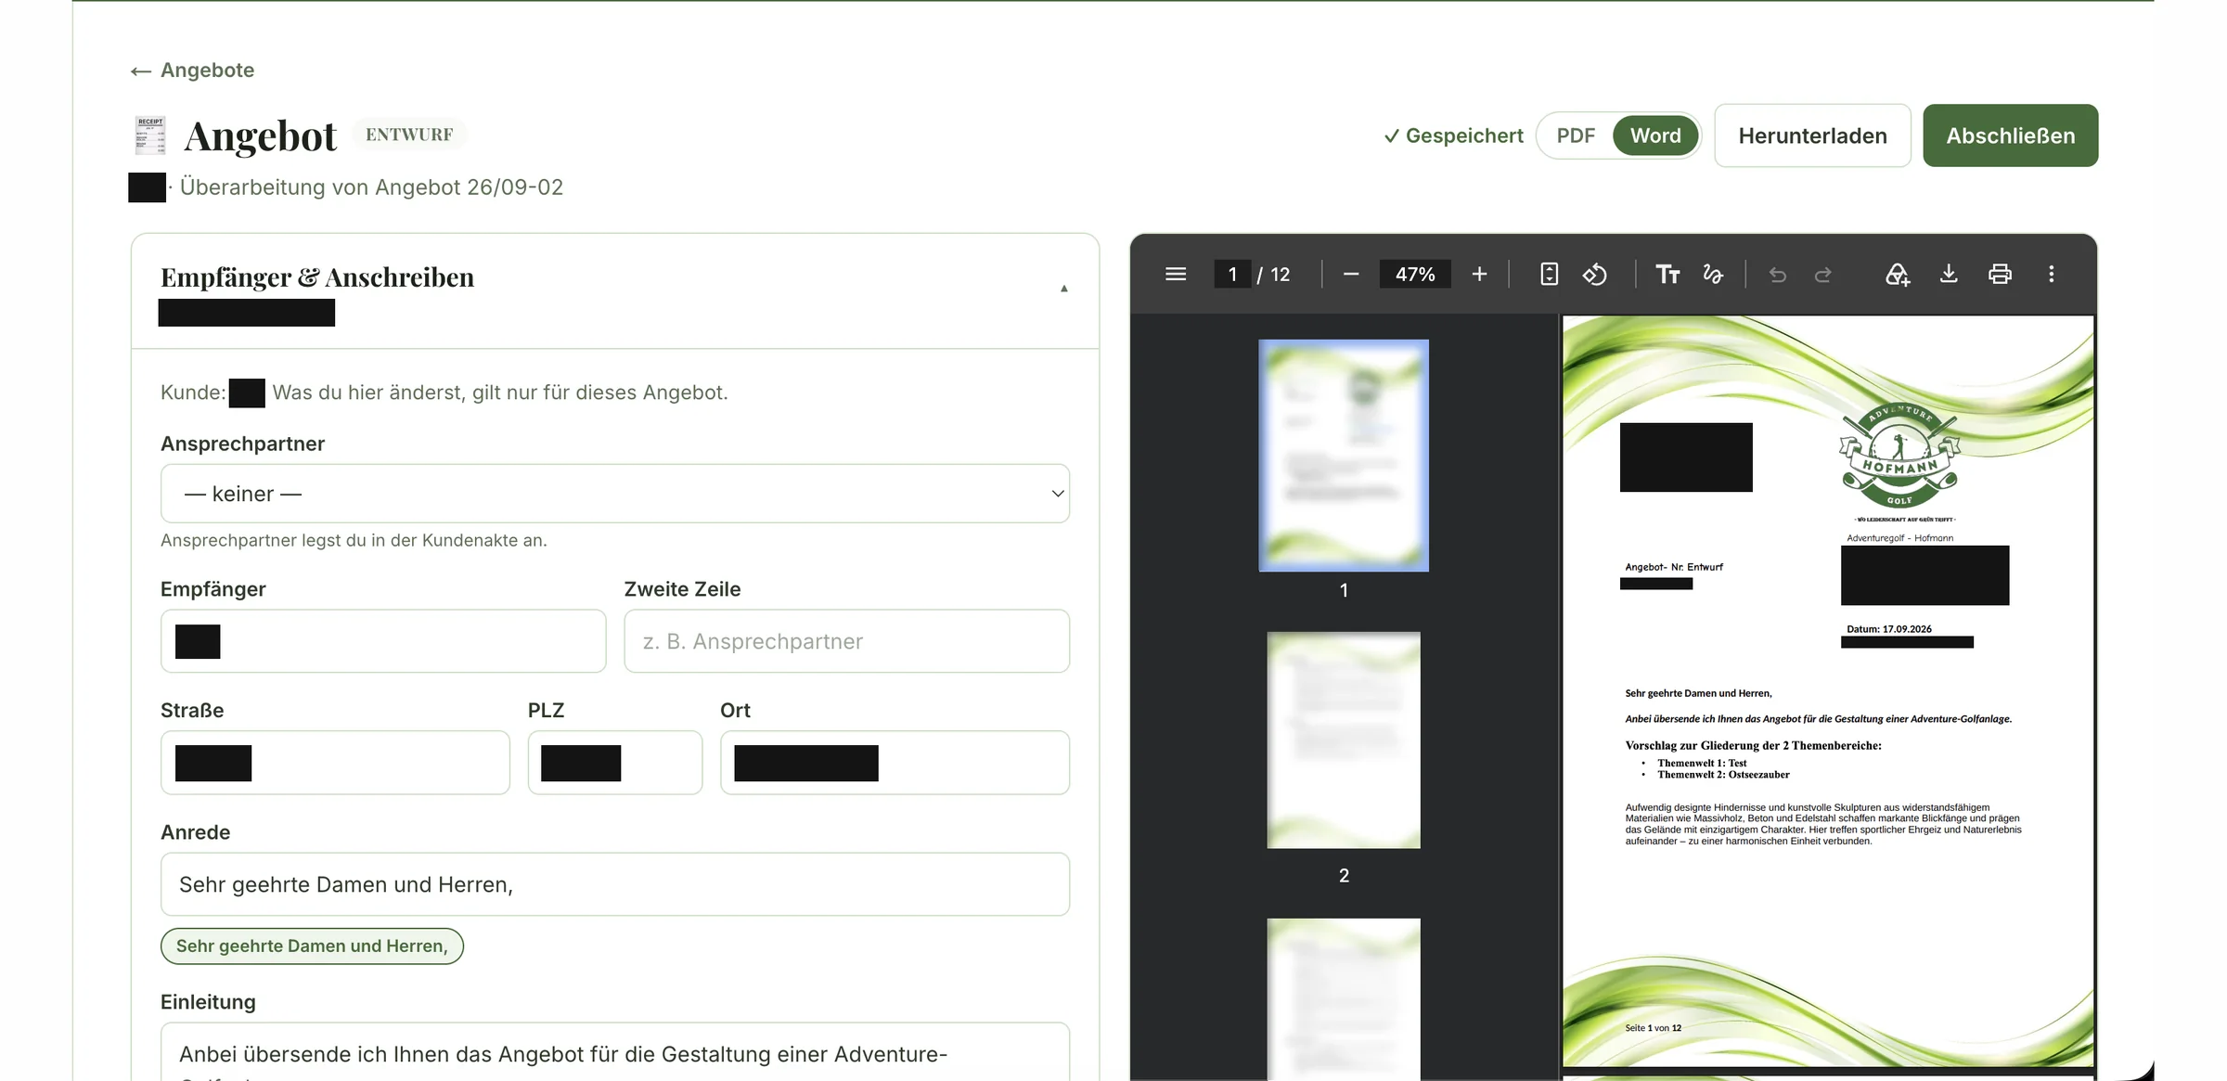Click the Herunterladen button
Viewport: 2227px width, 1081px height.
point(1812,135)
